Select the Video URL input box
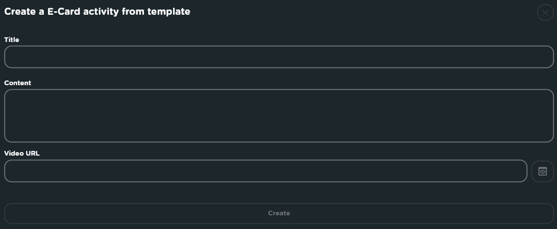The width and height of the screenshot is (557, 229). click(x=265, y=171)
